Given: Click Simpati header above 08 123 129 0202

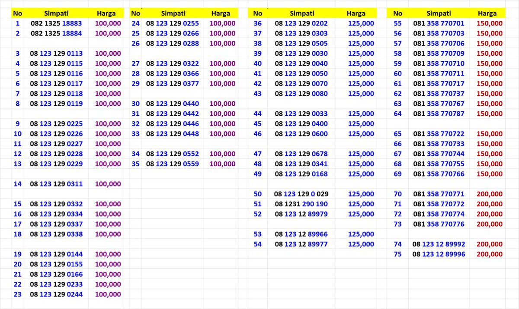Looking at the screenshot, I should click(x=302, y=13).
